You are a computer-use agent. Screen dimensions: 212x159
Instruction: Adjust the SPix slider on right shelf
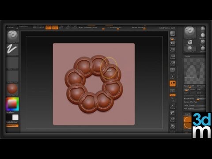[x=172, y=39]
